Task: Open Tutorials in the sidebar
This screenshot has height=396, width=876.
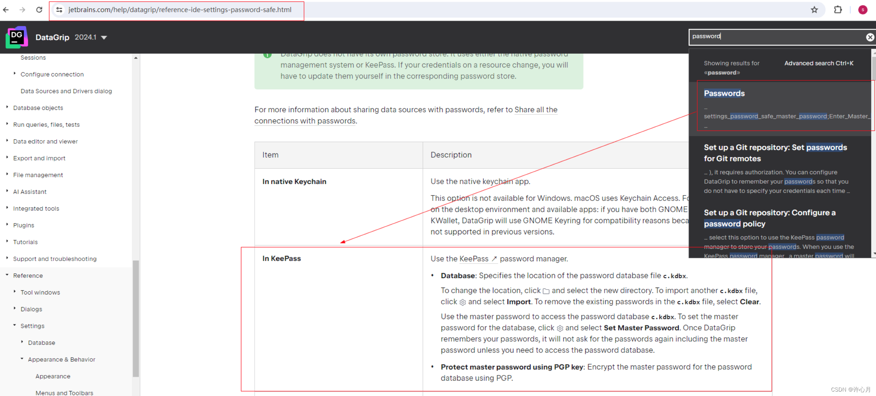Action: 25,242
